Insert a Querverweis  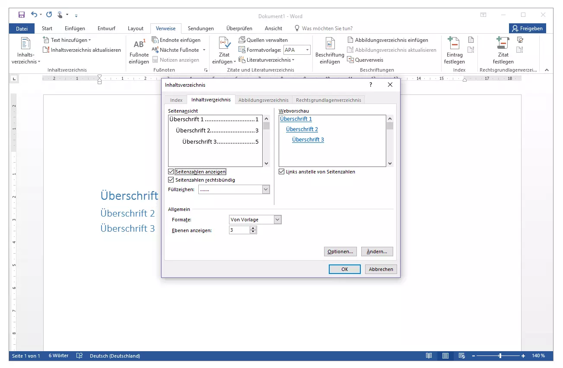coord(365,60)
